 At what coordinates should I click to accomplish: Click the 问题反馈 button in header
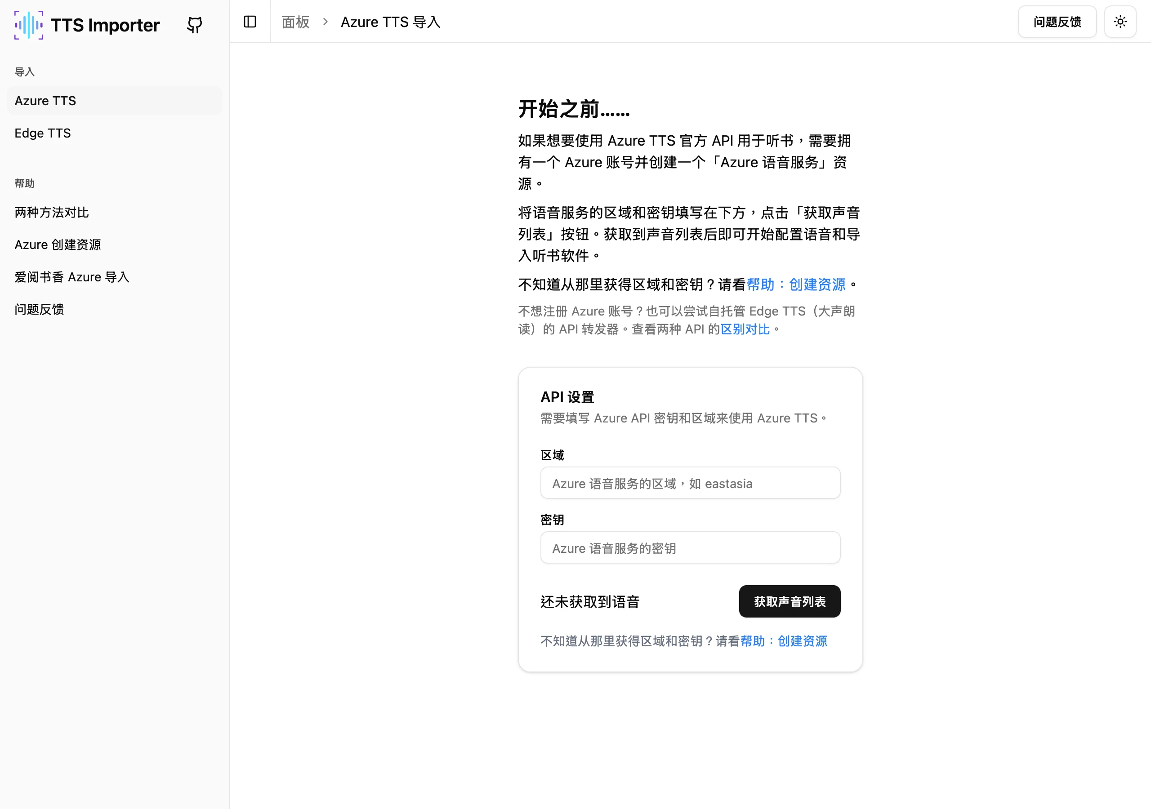click(x=1057, y=22)
